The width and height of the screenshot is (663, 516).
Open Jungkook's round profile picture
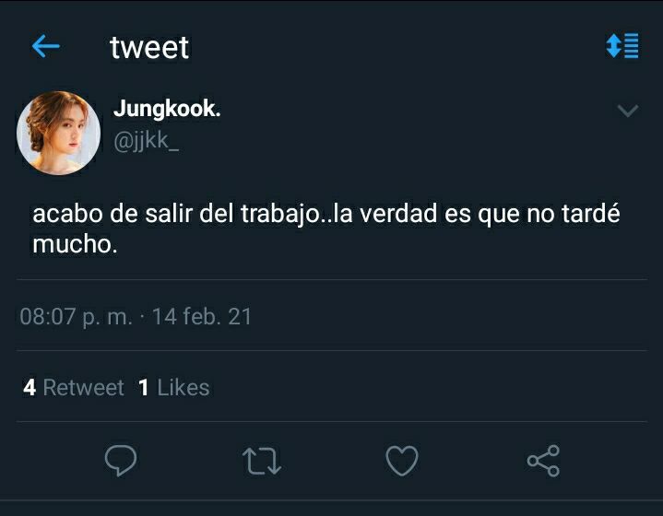(58, 133)
